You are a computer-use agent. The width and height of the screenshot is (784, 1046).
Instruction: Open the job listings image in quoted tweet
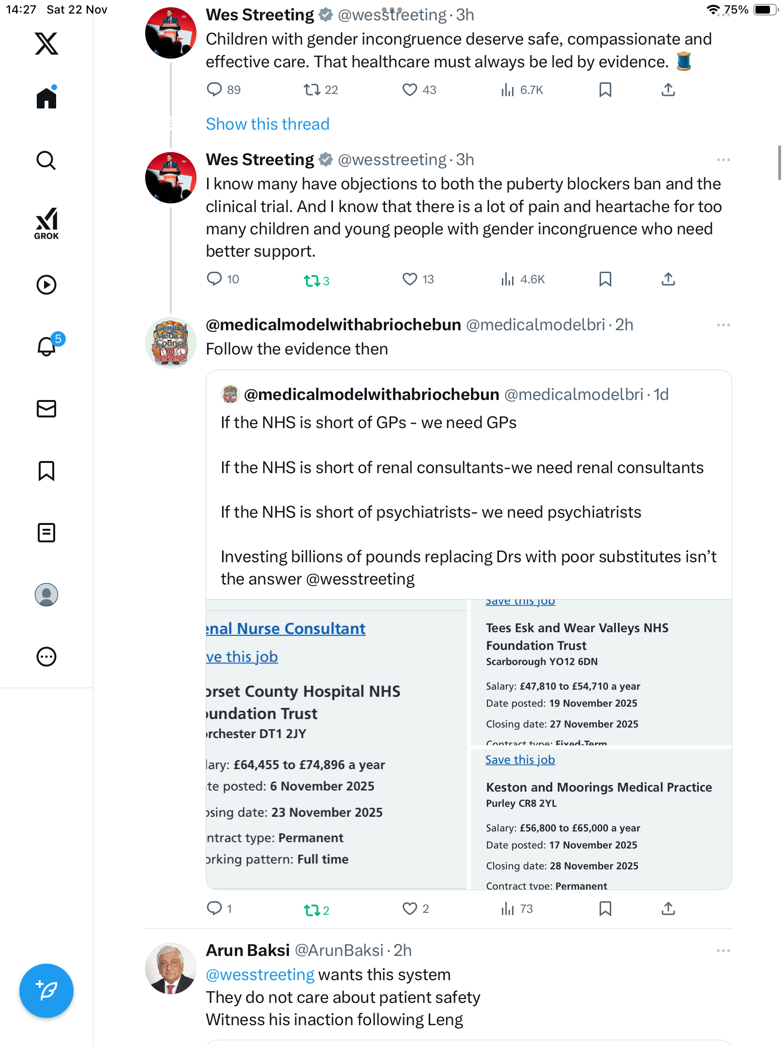point(468,744)
